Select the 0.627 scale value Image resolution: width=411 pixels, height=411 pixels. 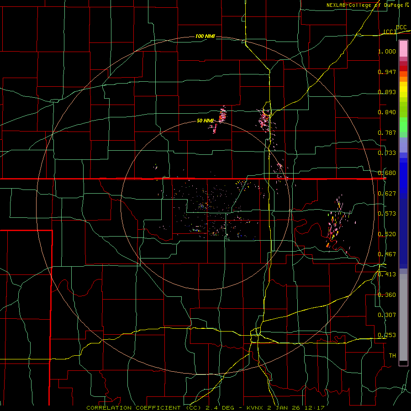(x=387, y=194)
